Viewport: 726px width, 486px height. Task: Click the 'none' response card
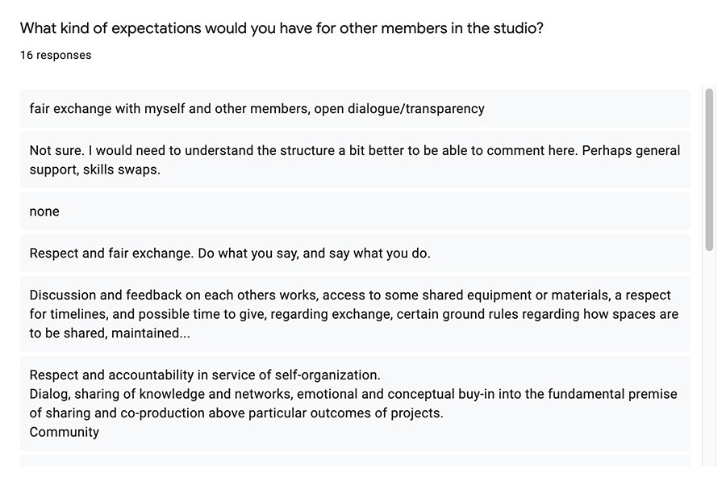point(355,212)
